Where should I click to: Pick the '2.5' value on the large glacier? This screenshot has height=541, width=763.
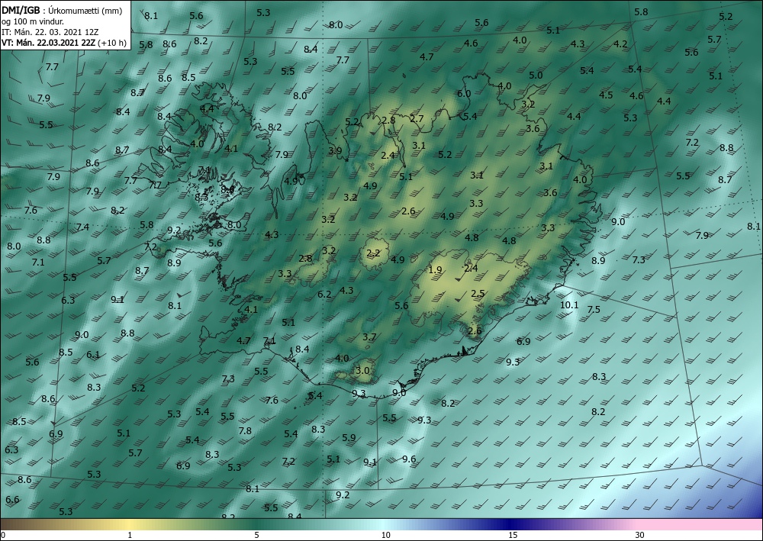478,293
